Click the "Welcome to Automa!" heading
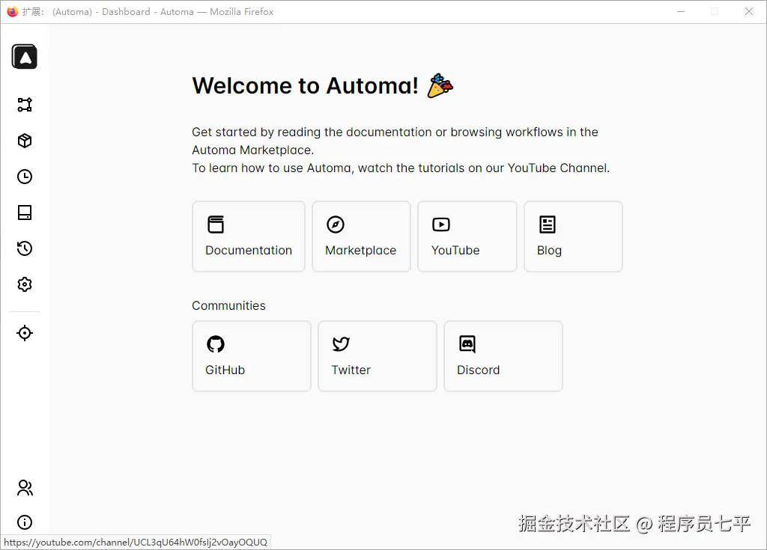This screenshot has width=767, height=550. click(306, 85)
